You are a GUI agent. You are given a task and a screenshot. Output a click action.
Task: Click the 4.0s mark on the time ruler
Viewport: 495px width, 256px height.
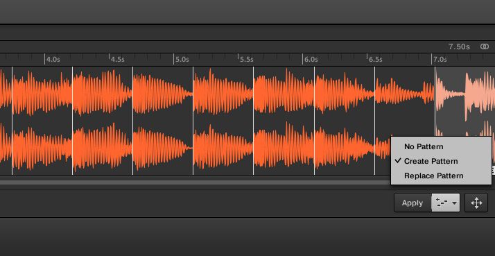click(53, 60)
